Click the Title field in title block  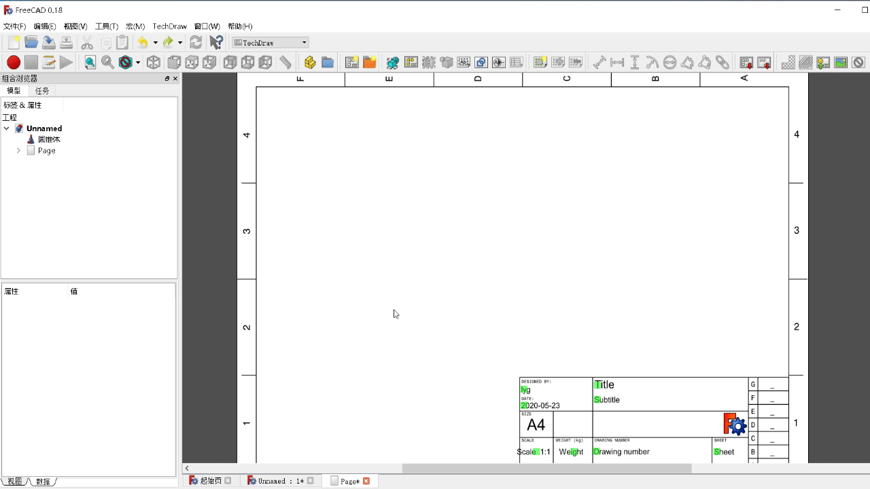click(x=604, y=384)
